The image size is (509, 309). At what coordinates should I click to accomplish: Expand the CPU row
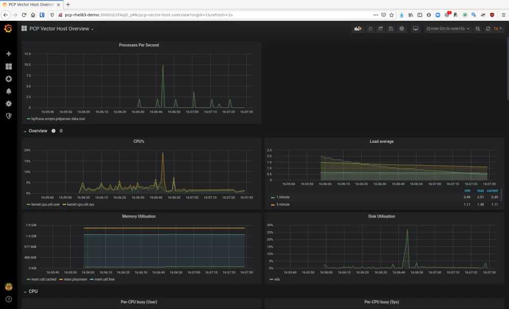coord(33,291)
